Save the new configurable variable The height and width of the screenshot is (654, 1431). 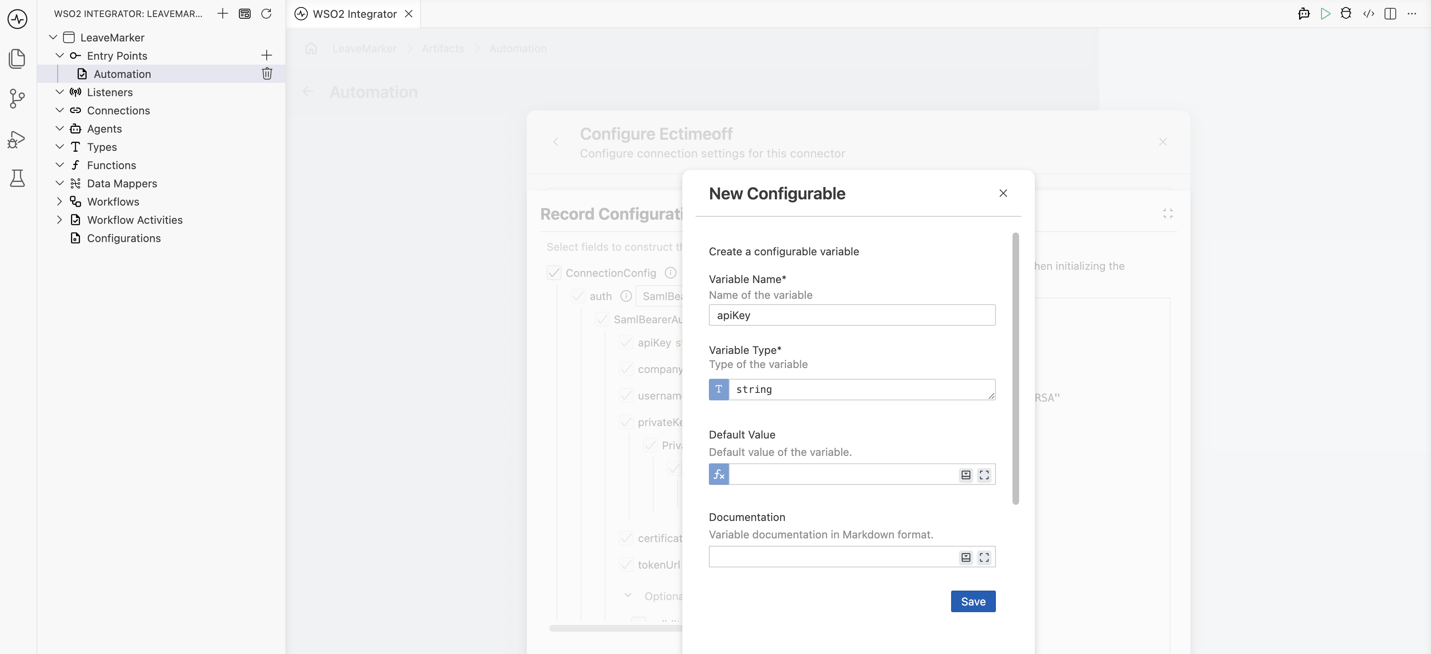pyautogui.click(x=973, y=601)
